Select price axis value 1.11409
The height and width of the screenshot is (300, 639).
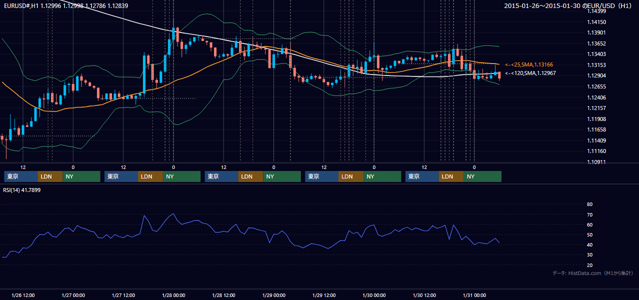[x=596, y=140]
